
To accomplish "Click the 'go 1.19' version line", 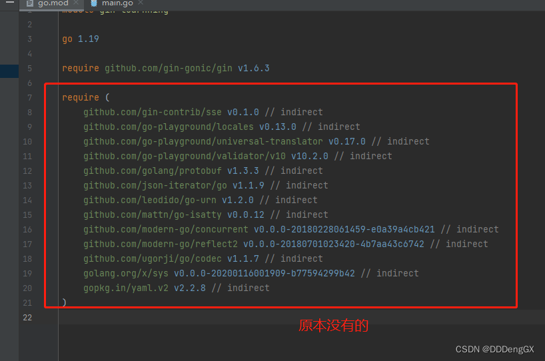I will (81, 39).
